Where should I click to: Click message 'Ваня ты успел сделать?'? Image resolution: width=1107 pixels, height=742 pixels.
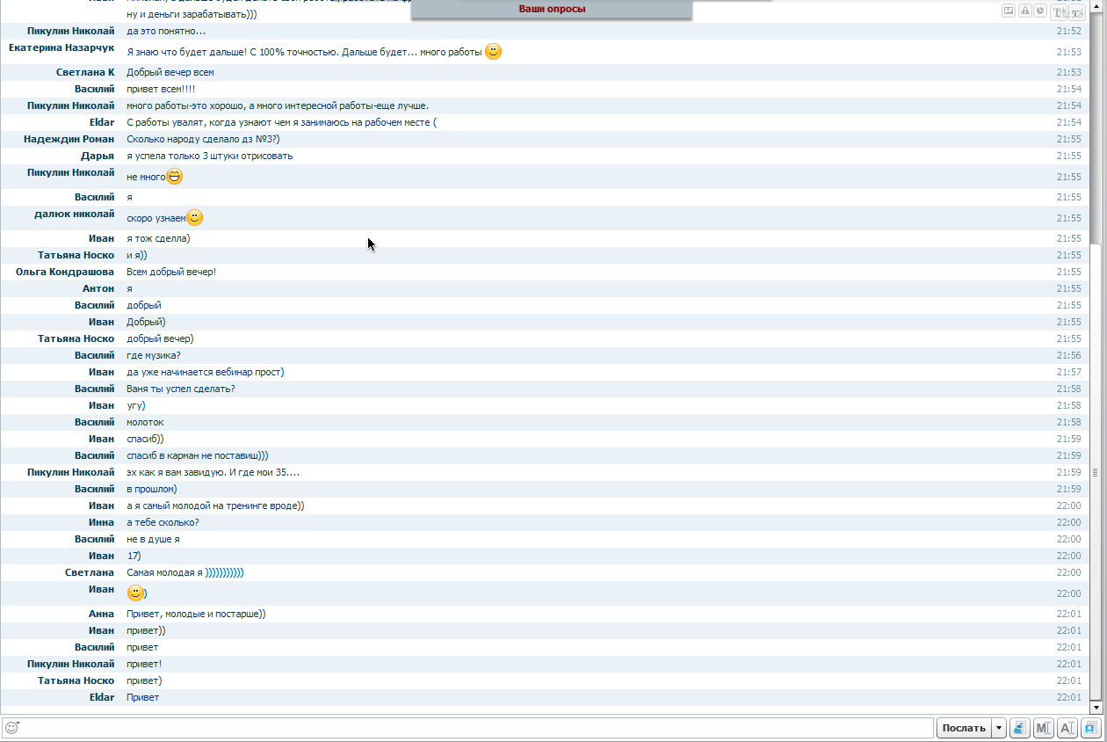[181, 389]
